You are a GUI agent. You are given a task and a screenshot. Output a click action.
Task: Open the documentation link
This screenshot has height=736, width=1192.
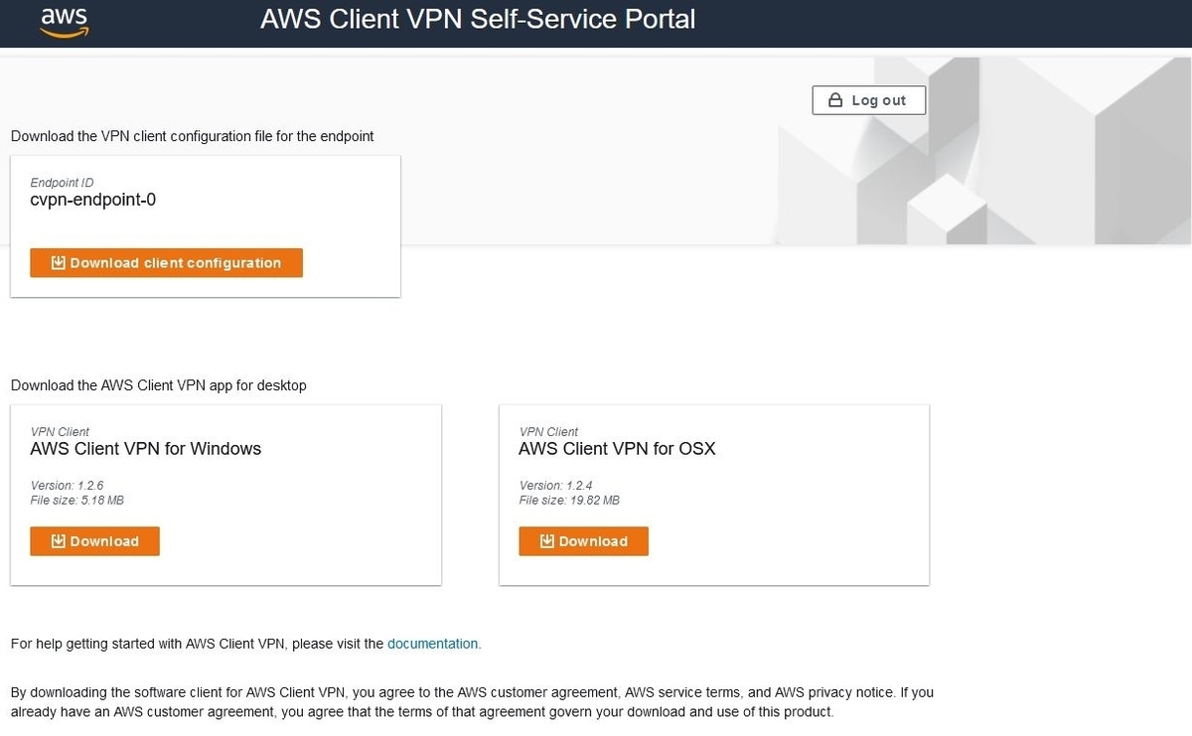(432, 644)
